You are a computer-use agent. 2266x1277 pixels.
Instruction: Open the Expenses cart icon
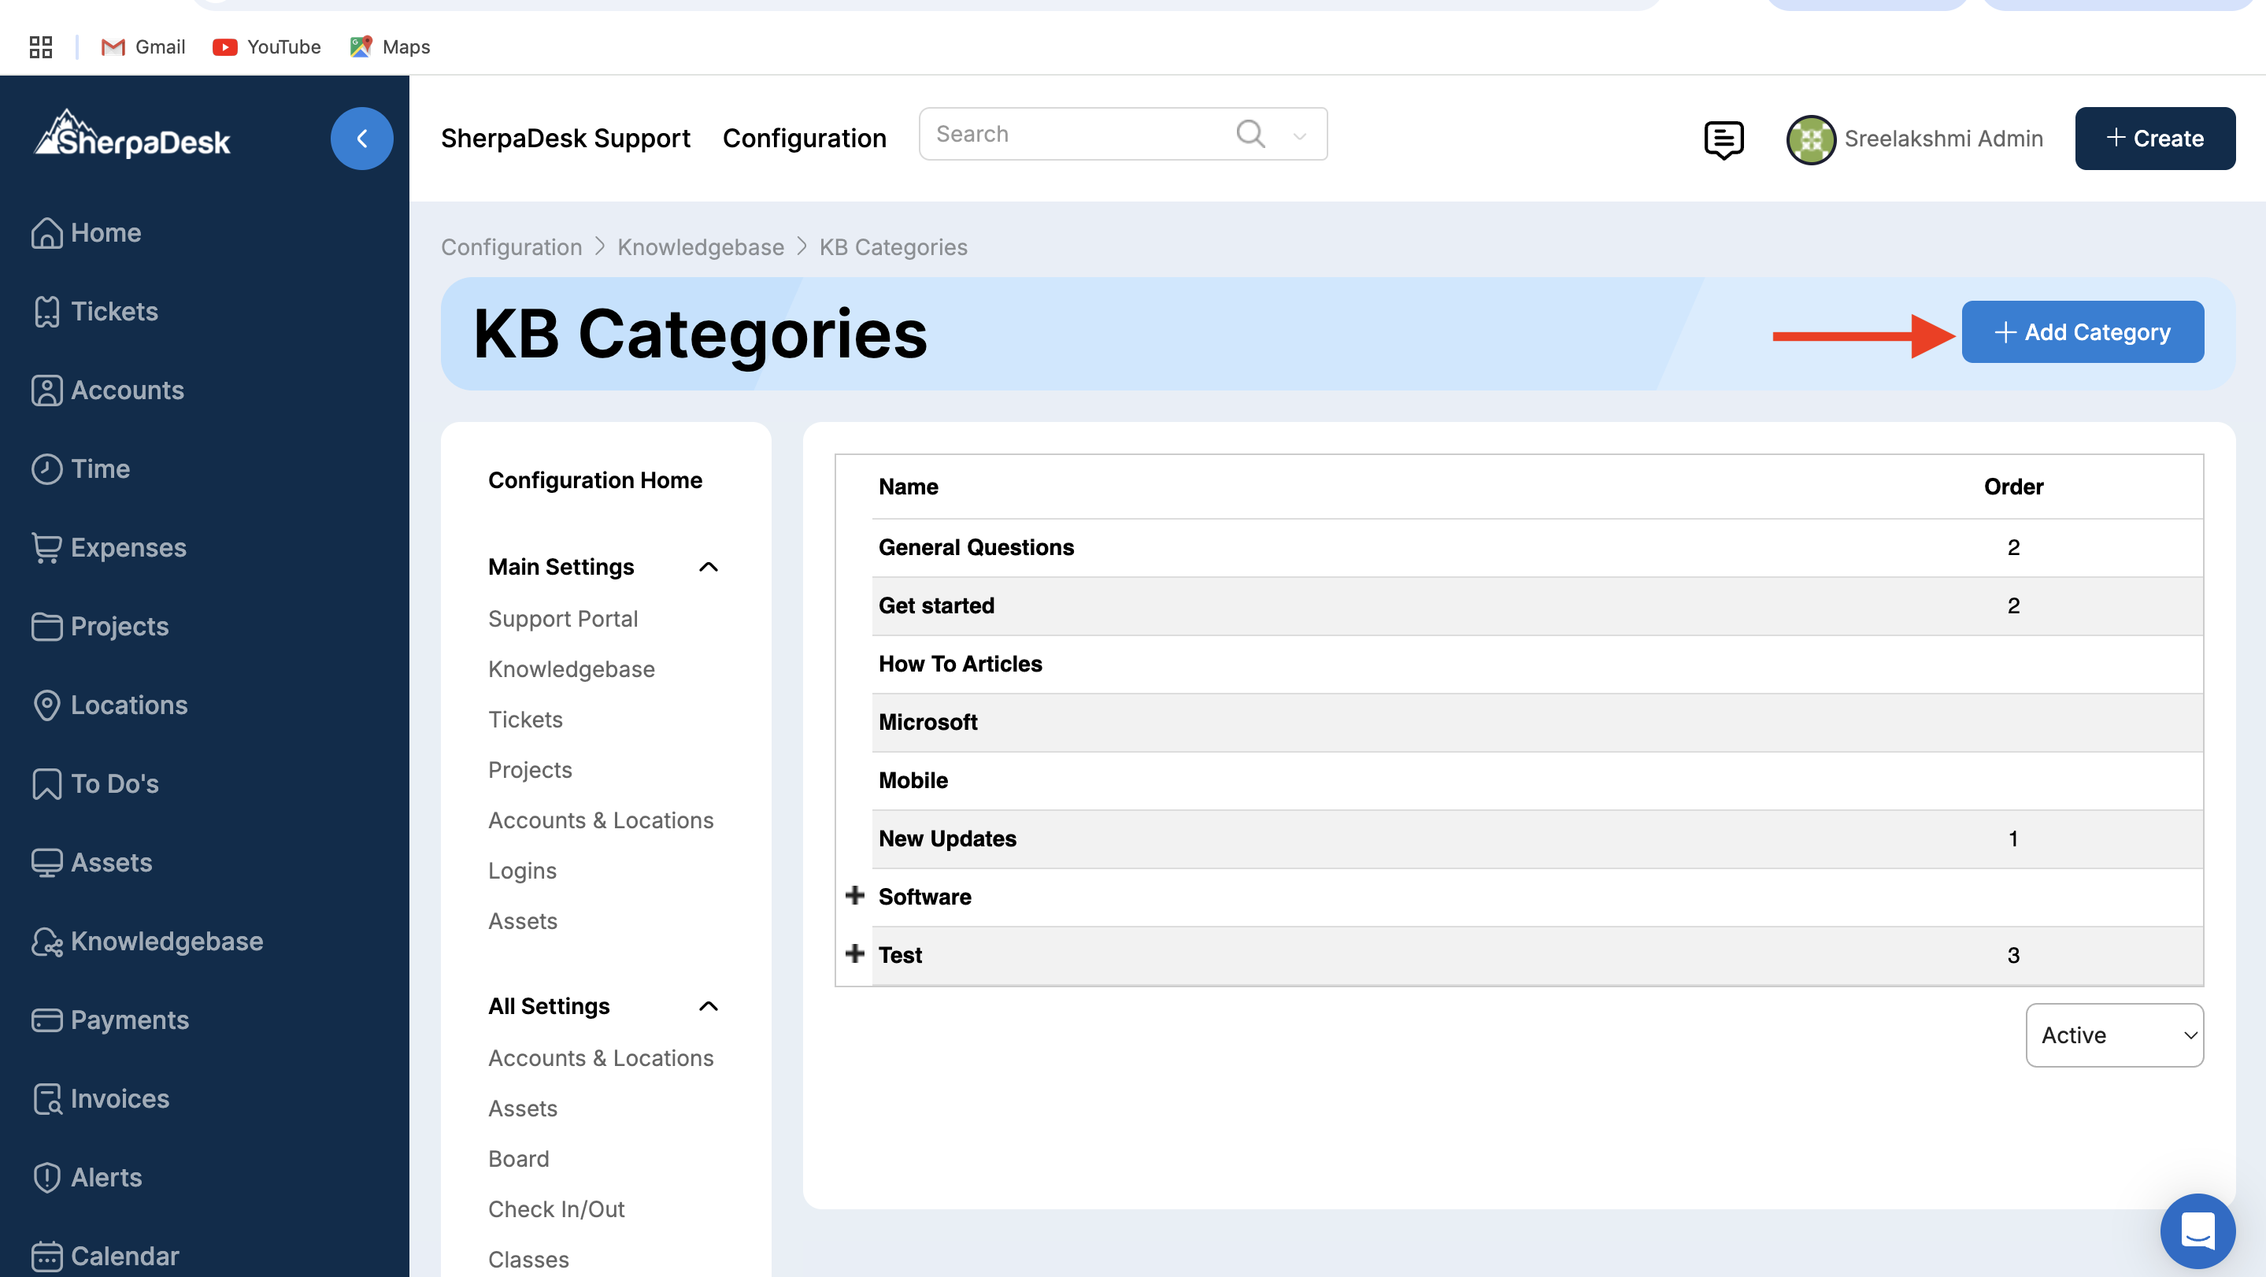pos(46,547)
